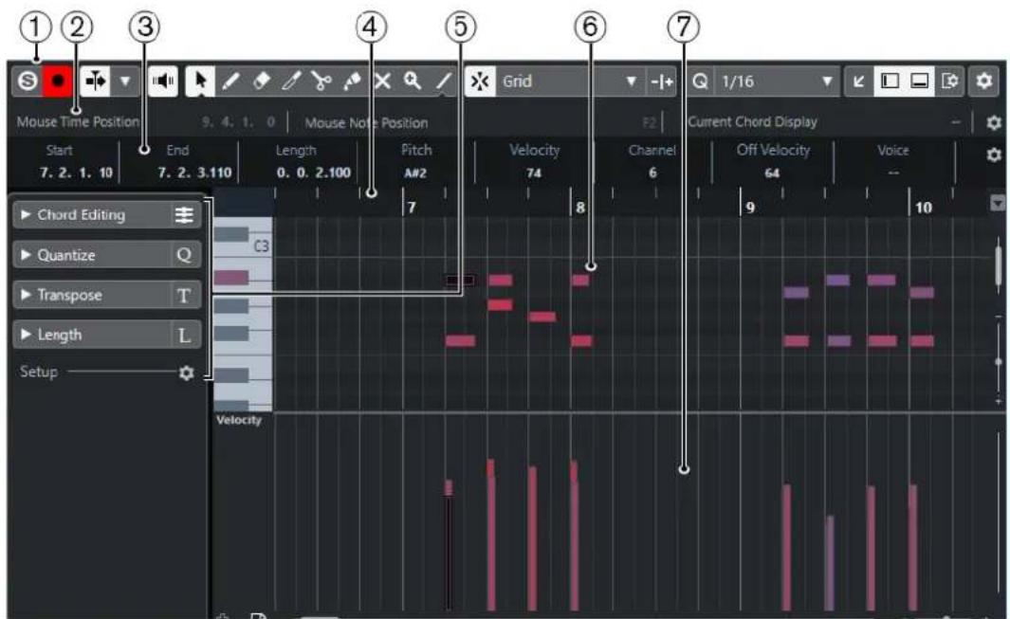This screenshot has width=1010, height=619.
Task: Click bar 9 in the ruler
Action: pyautogui.click(x=750, y=208)
